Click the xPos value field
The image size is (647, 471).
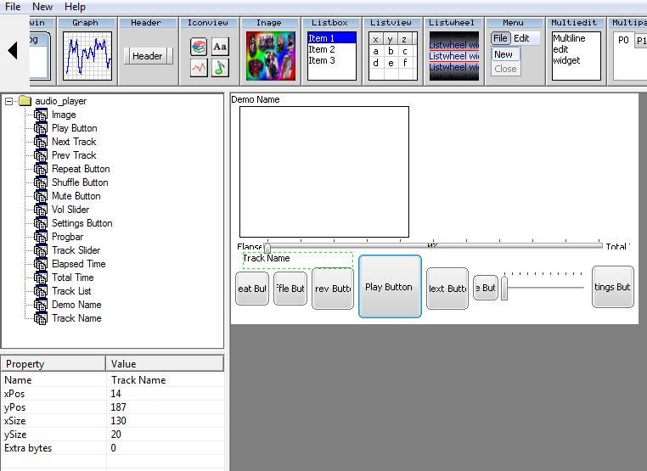coord(166,394)
